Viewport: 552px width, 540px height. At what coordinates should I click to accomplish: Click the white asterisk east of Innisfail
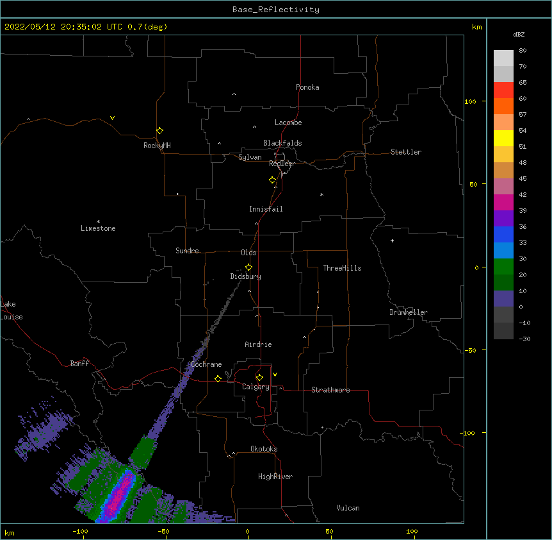pos(321,194)
